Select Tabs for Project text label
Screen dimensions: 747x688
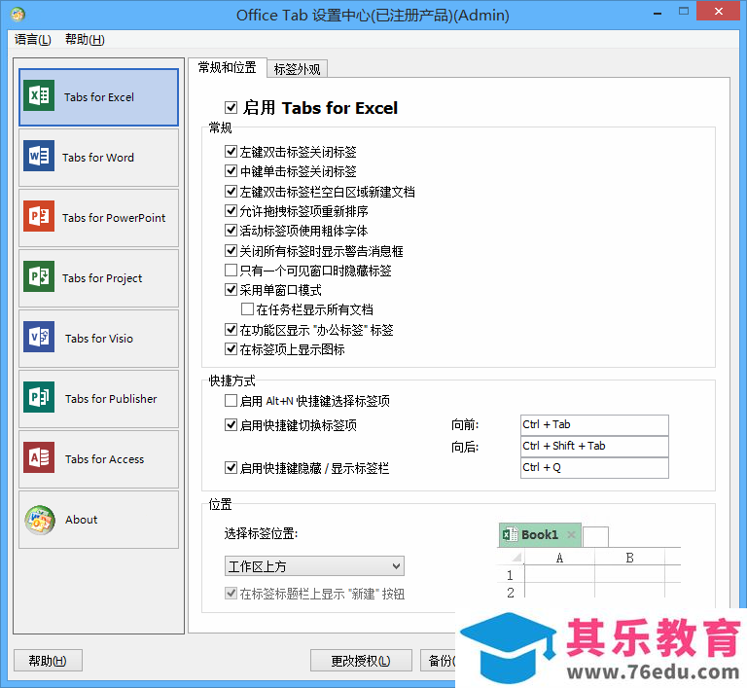pos(102,278)
